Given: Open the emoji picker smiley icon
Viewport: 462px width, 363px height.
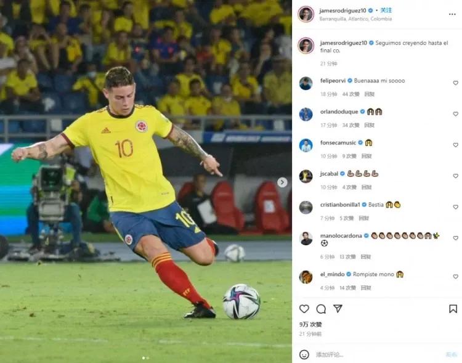Looking at the screenshot, I should click(304, 354).
